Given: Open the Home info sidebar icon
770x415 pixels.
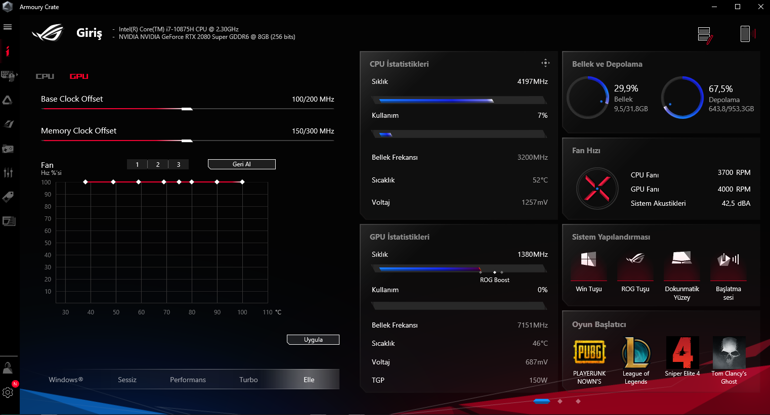Looking at the screenshot, I should 8,51.
